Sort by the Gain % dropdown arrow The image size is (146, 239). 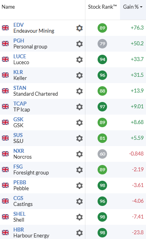141,7
